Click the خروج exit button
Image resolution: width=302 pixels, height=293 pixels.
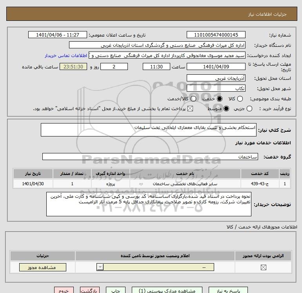[x=64, y=290]
